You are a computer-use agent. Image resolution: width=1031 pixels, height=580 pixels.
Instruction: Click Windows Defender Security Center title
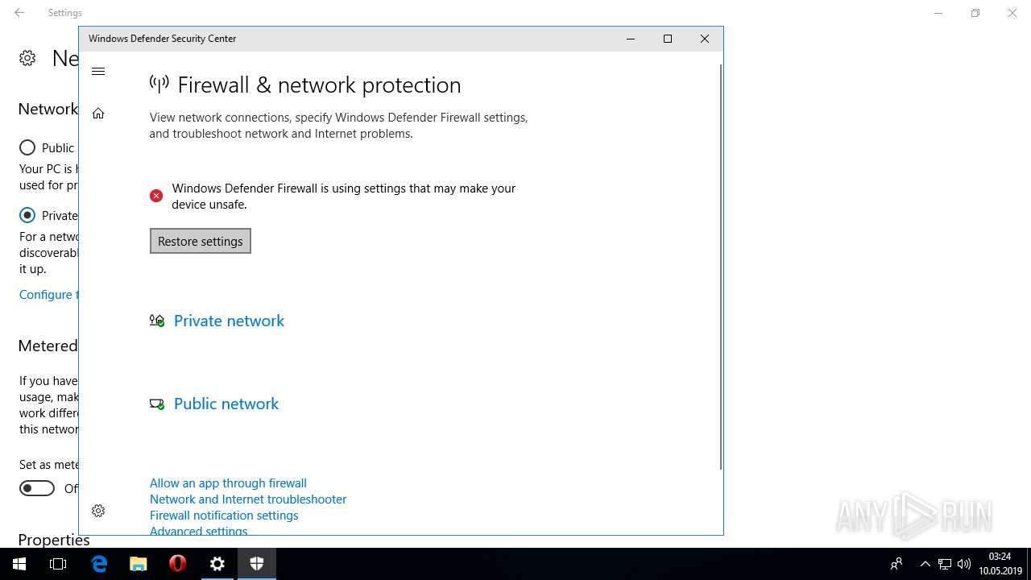pyautogui.click(x=163, y=39)
